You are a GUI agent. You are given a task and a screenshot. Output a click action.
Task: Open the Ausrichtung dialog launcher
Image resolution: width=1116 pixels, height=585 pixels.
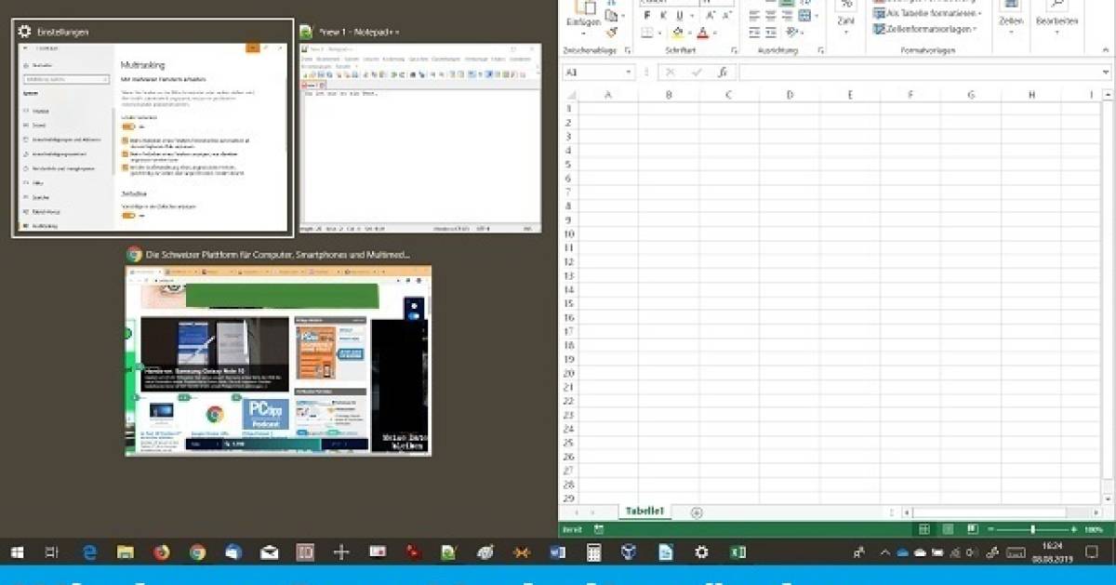(x=821, y=49)
